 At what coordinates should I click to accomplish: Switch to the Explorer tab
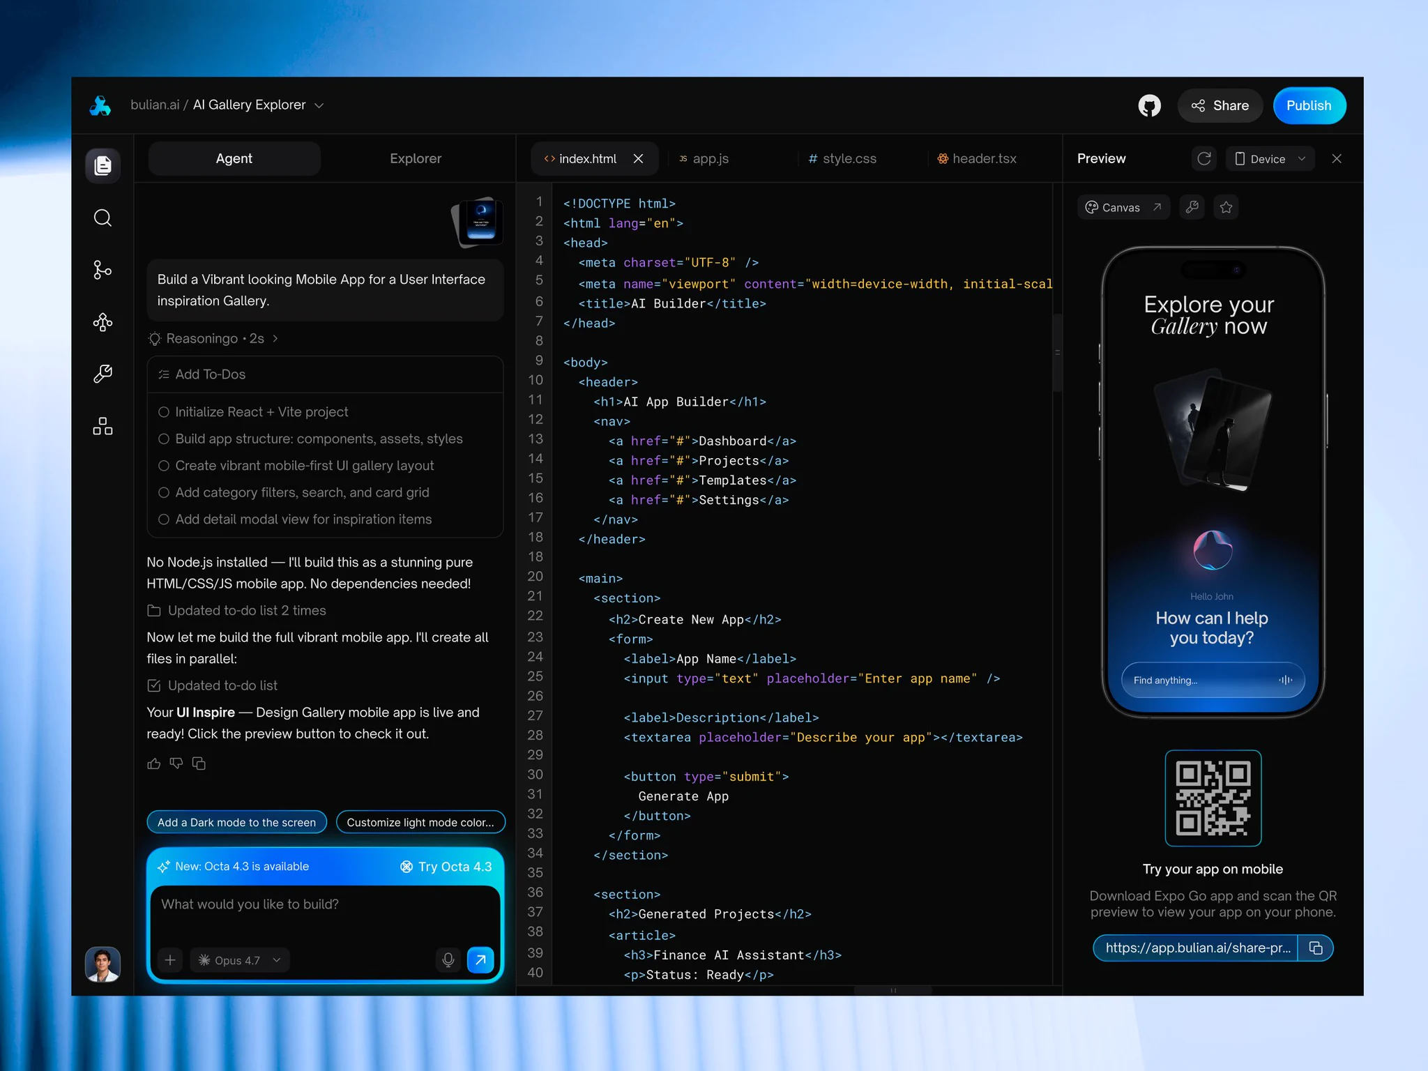coord(416,158)
